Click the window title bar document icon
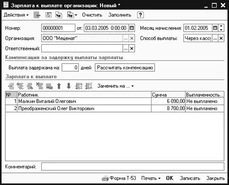 pyautogui.click(x=6, y=5)
